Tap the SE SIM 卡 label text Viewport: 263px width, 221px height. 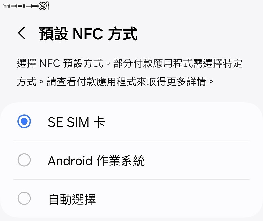click(76, 122)
